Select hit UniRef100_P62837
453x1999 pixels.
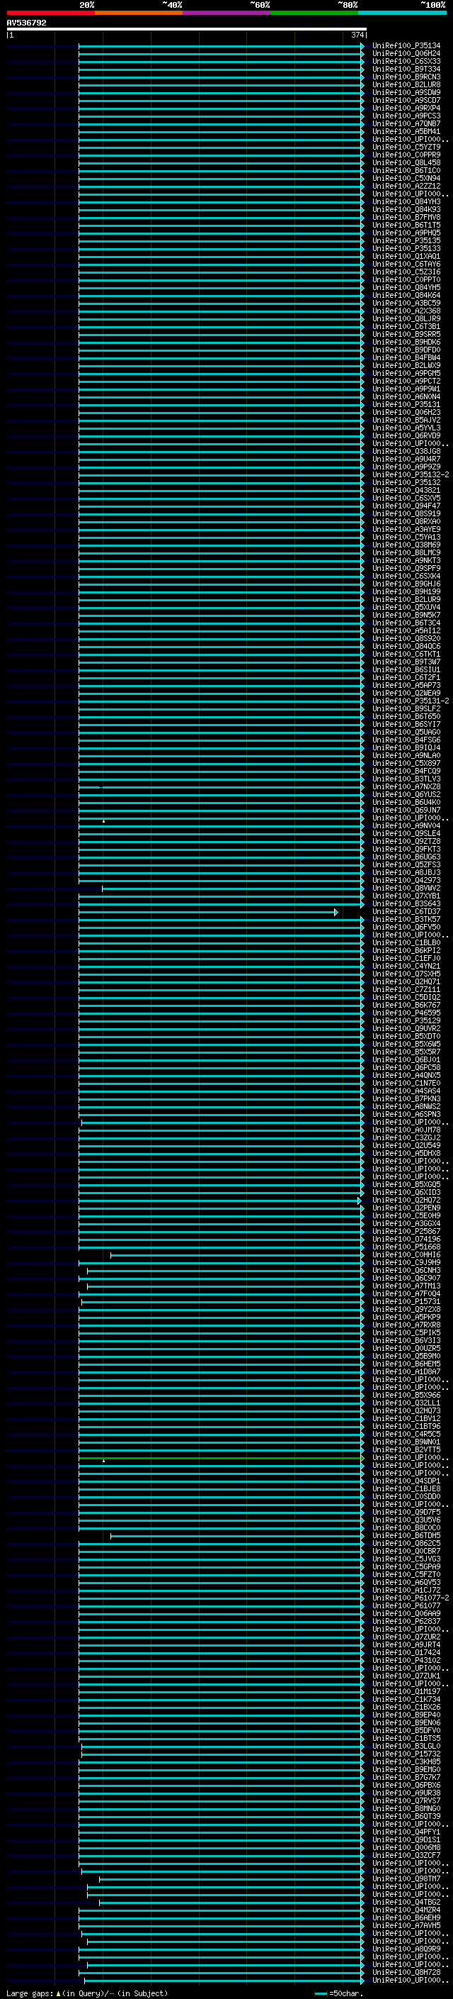click(x=406, y=1621)
